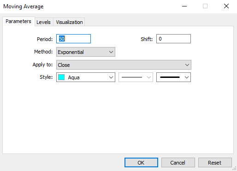
Task: Open the line type style dropdown
Action: pos(136,77)
